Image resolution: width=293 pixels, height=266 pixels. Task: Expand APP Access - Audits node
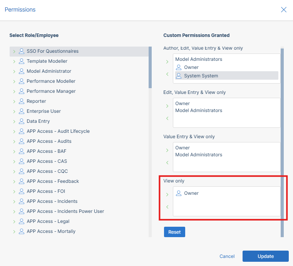pos(14,141)
